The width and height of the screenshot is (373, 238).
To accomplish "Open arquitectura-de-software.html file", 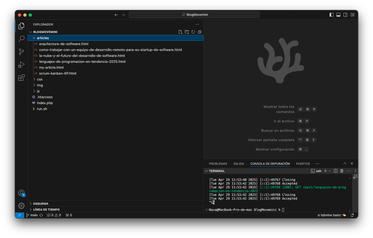I will pyautogui.click(x=64, y=44).
